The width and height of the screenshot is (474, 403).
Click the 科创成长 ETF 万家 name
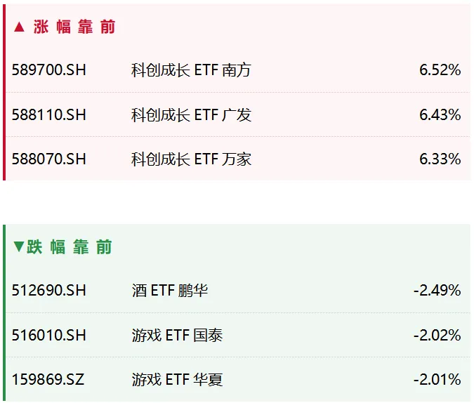click(191, 159)
